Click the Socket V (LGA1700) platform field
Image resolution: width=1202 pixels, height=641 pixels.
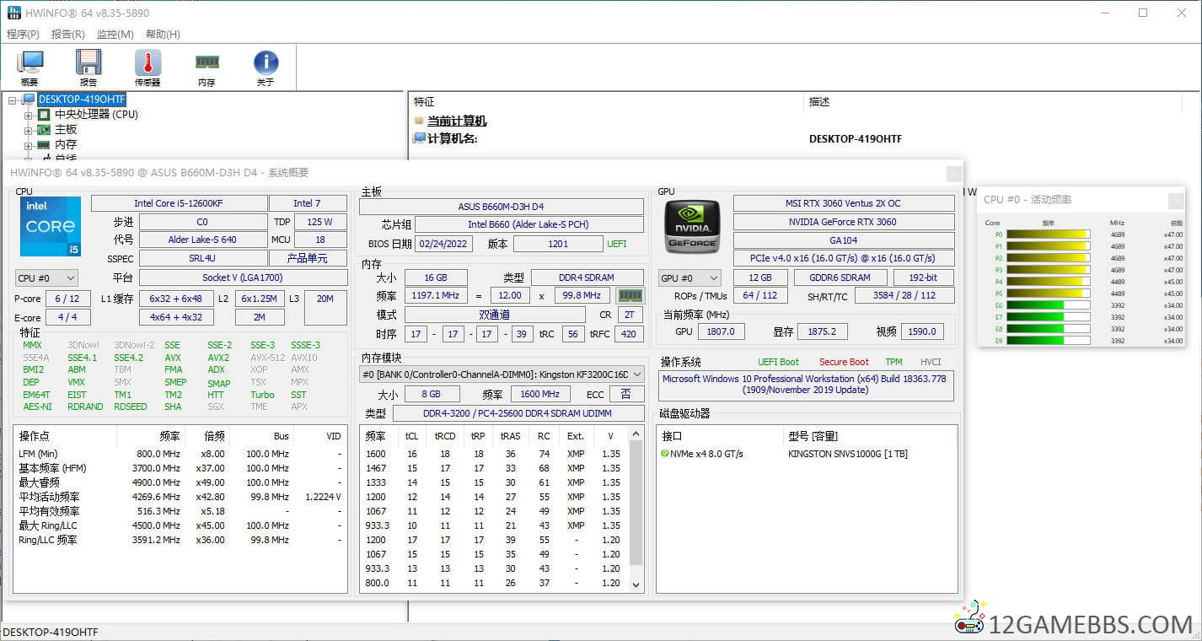click(x=243, y=277)
